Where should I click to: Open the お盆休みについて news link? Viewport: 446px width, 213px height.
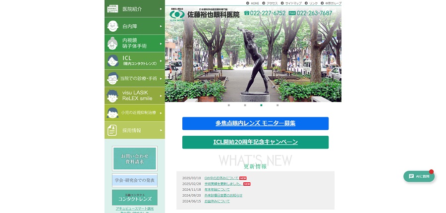[217, 201]
